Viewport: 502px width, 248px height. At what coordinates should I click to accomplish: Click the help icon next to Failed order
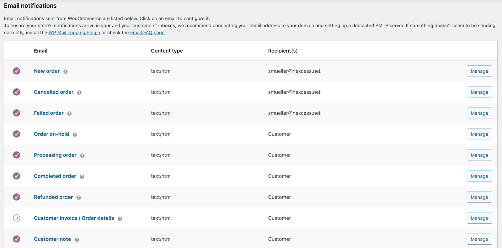tap(69, 113)
